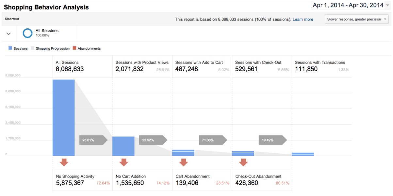Click the gray 25.61% progression arrow
Image resolution: width=393 pixels, height=196 pixels.
94,140
